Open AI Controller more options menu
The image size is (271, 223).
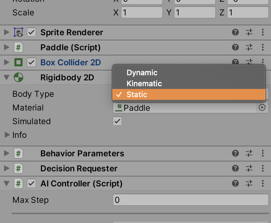(x=263, y=184)
